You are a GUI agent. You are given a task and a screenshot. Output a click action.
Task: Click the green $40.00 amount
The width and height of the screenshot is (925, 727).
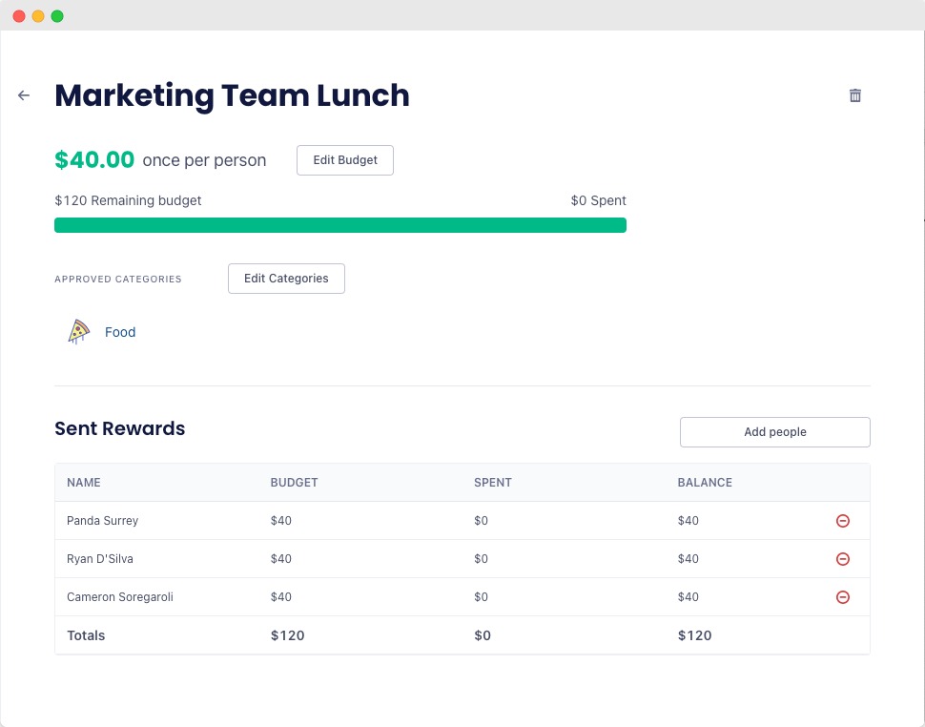tap(94, 160)
